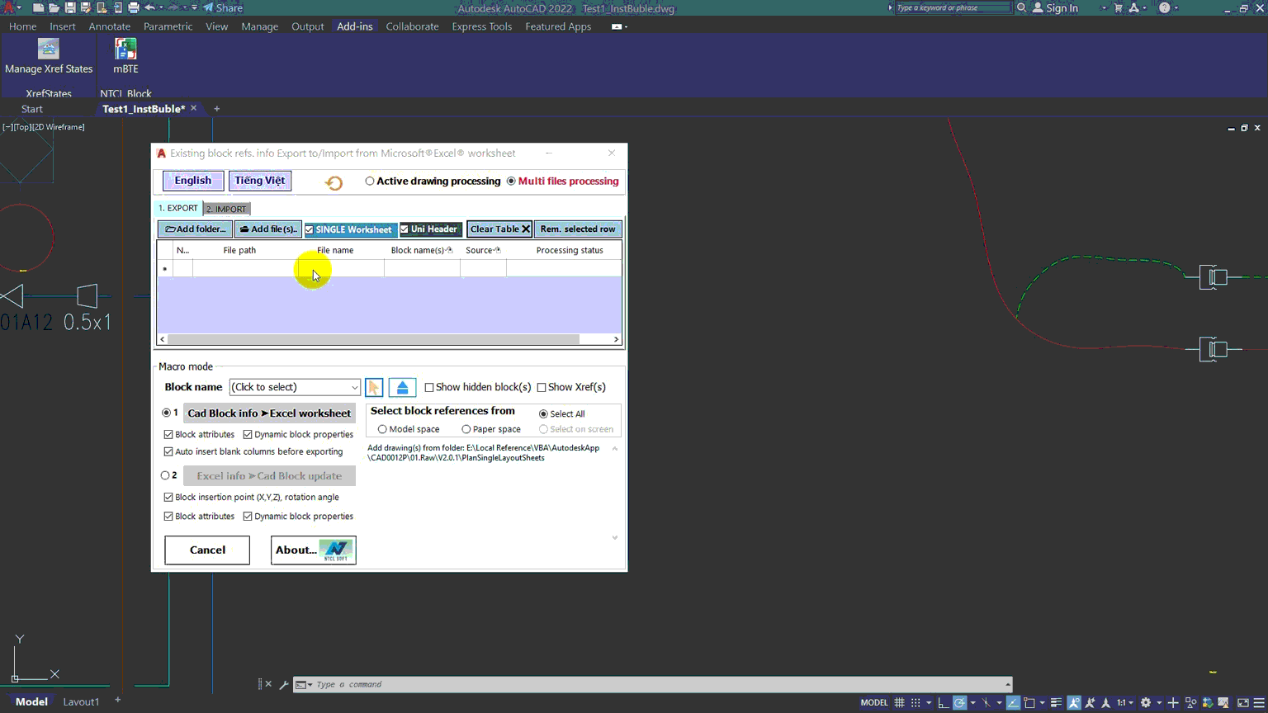Image resolution: width=1268 pixels, height=713 pixels.
Task: Uncheck Auto insert blank columns before exporting
Action: [x=168, y=452]
